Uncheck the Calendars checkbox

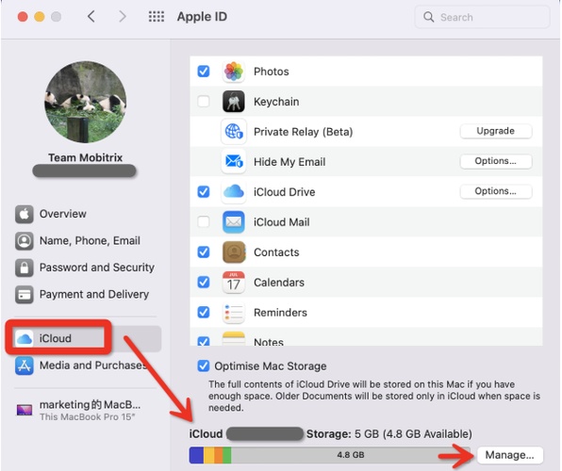[x=204, y=283]
